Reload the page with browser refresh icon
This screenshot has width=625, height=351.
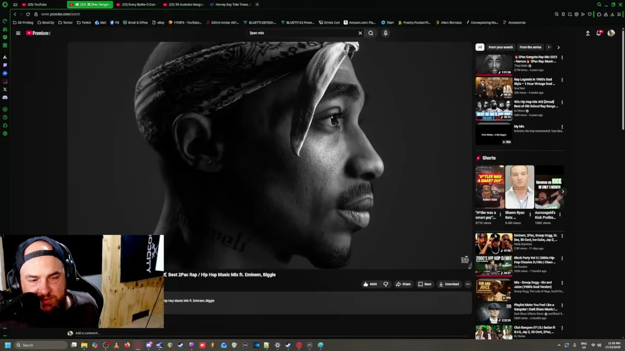tap(28, 14)
